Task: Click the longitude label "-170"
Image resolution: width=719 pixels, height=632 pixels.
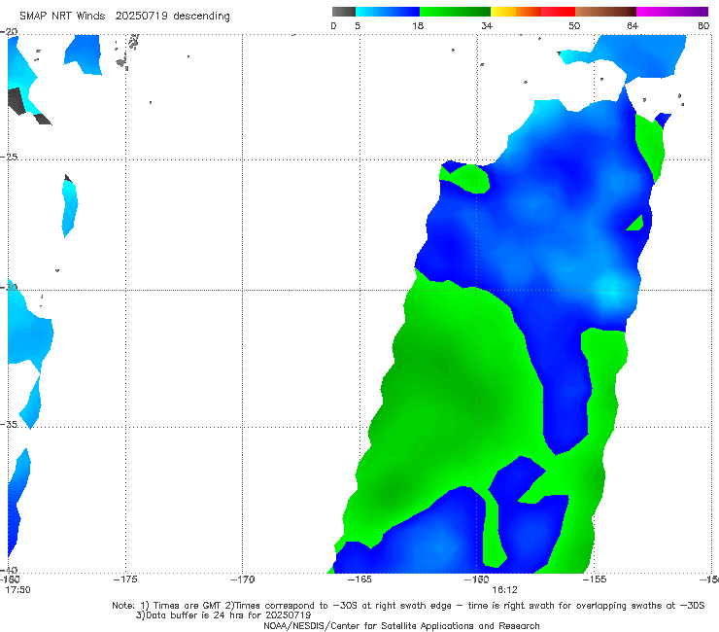Action: [242, 579]
